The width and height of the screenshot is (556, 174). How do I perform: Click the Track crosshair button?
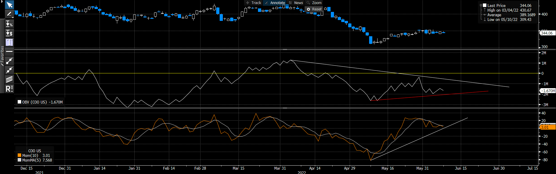pyautogui.click(x=253, y=3)
